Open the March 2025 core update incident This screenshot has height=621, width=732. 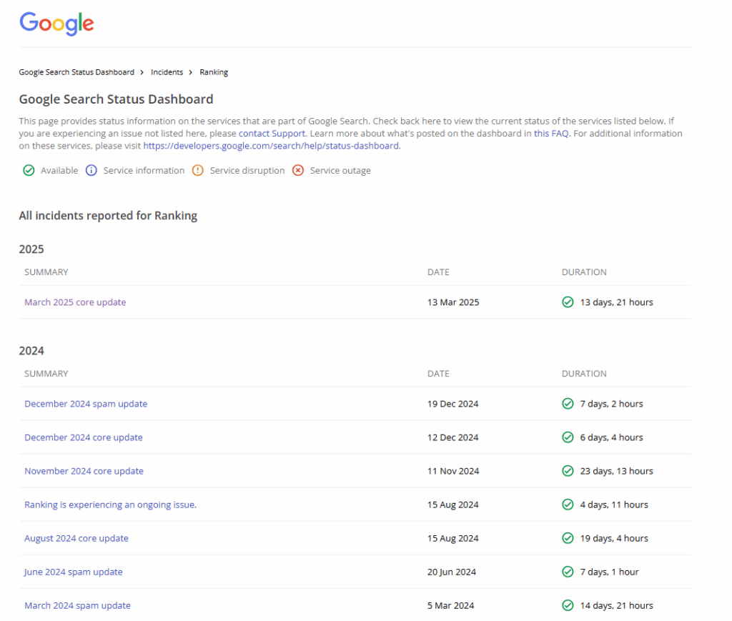[x=75, y=302]
